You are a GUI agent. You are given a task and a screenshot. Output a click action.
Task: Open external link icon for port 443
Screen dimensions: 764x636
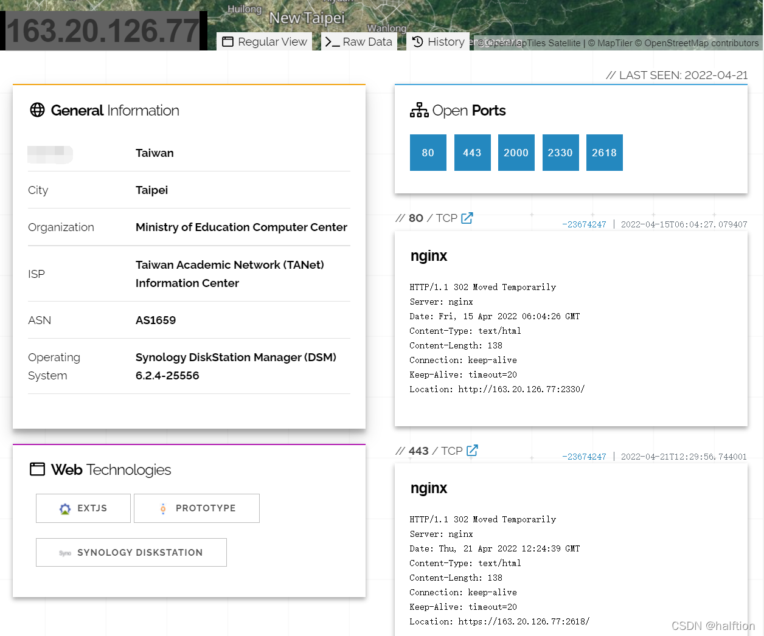(472, 451)
